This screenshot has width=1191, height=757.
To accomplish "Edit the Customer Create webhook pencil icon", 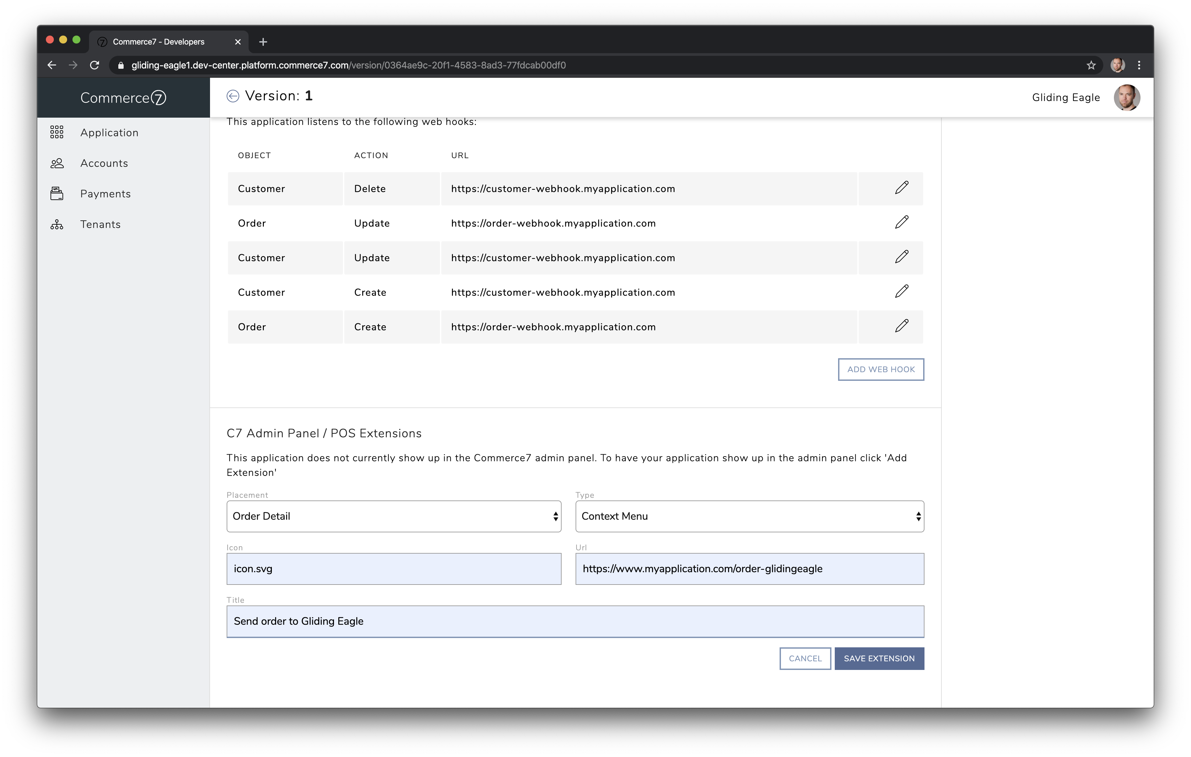I will [x=901, y=292].
